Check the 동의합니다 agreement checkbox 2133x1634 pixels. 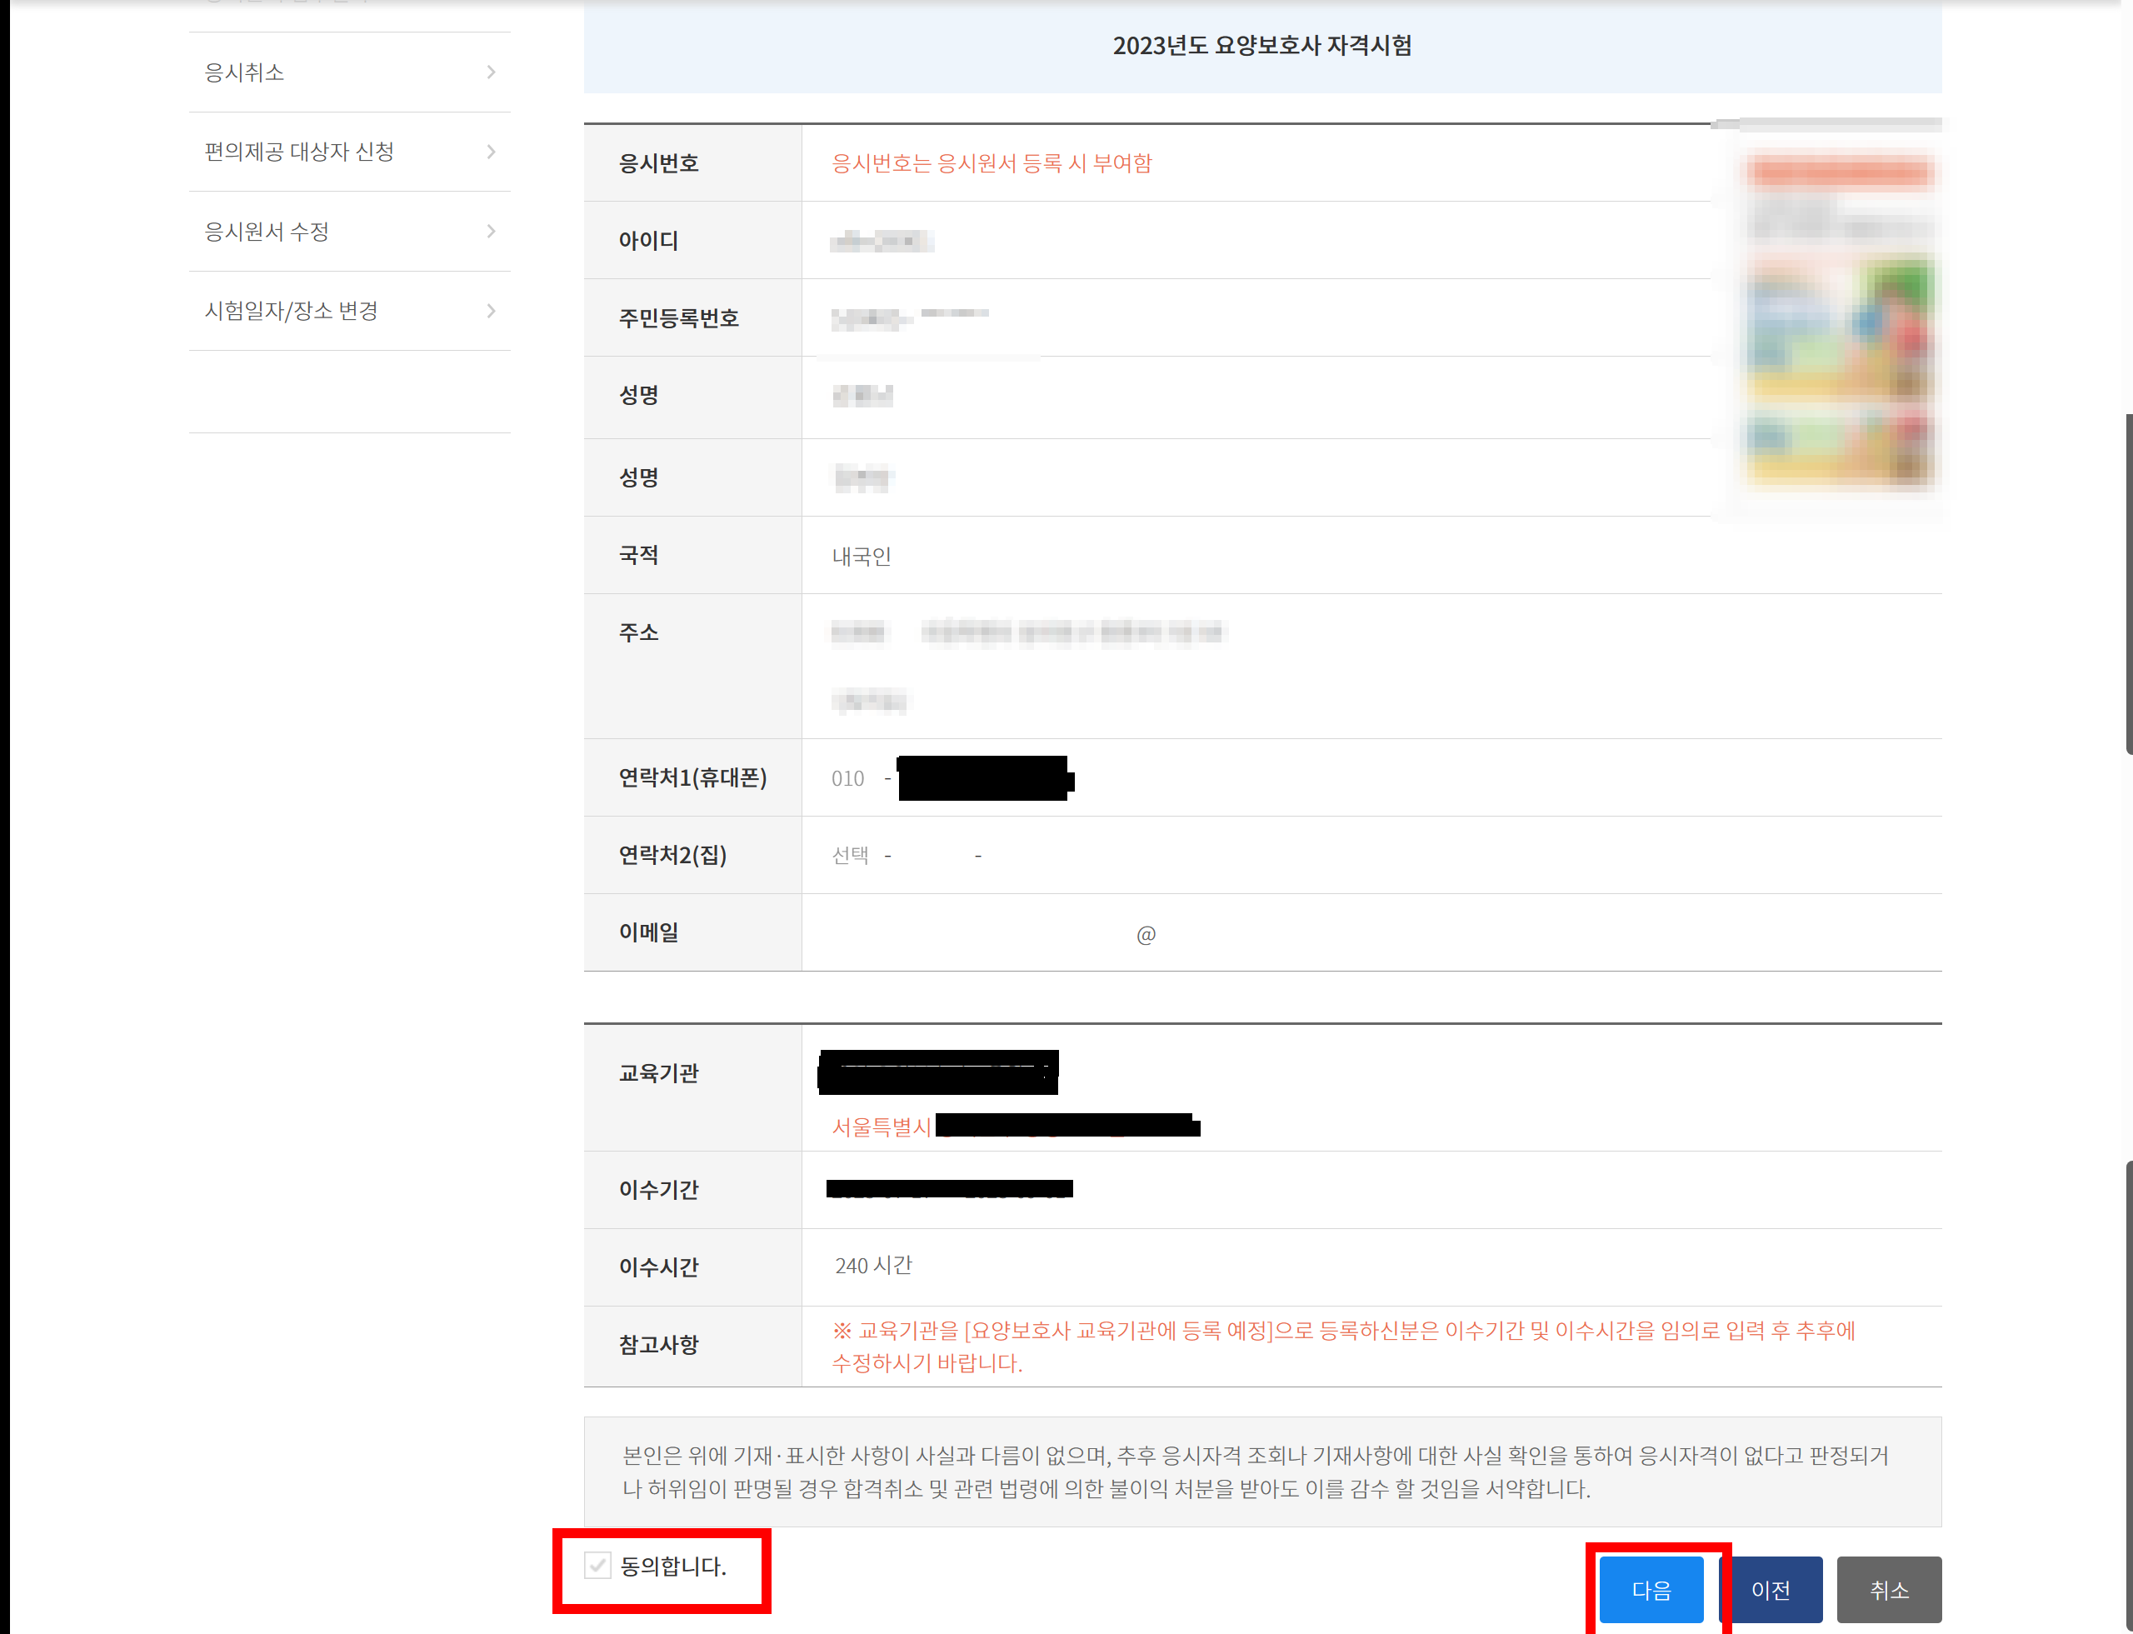click(597, 1565)
